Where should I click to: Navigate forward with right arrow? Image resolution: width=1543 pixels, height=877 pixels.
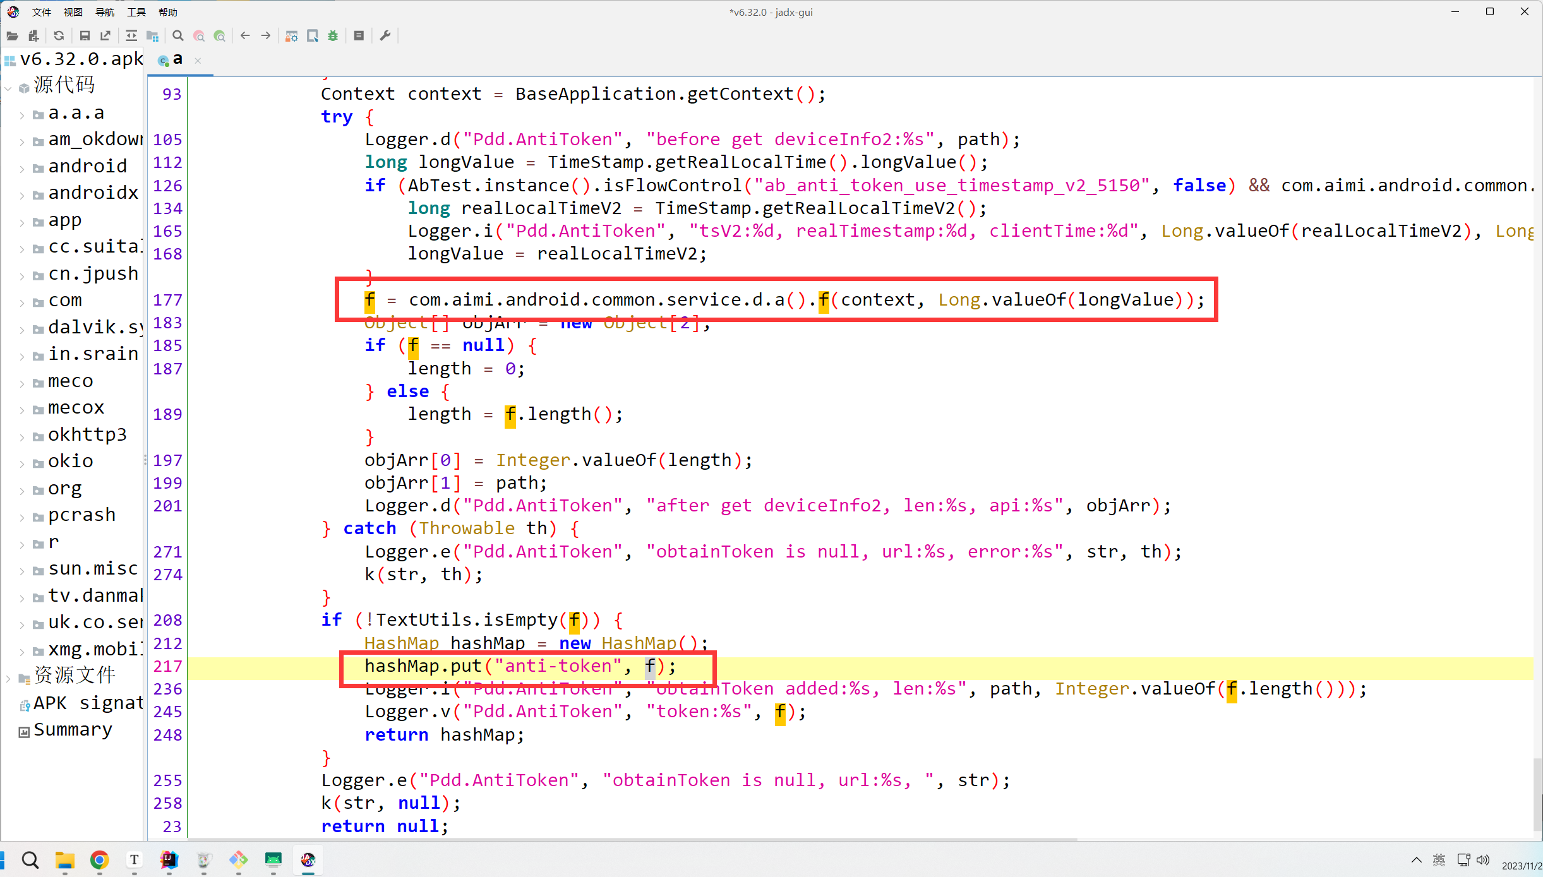pos(266,36)
